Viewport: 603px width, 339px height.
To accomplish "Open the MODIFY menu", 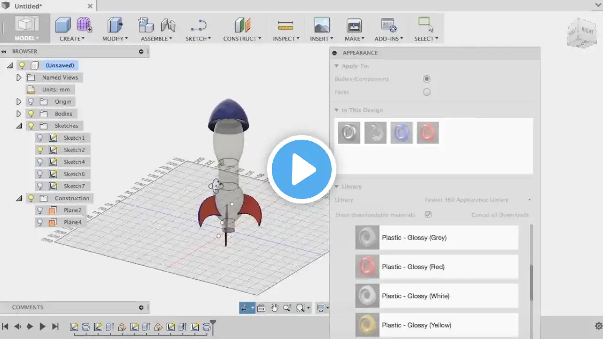I will [x=115, y=39].
